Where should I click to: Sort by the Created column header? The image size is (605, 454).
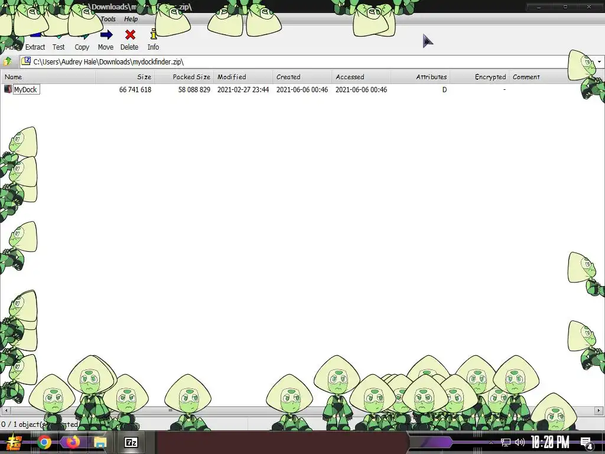302,77
